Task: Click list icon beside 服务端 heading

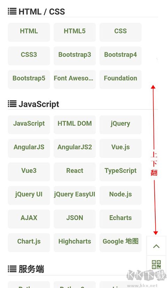Action: [12, 269]
